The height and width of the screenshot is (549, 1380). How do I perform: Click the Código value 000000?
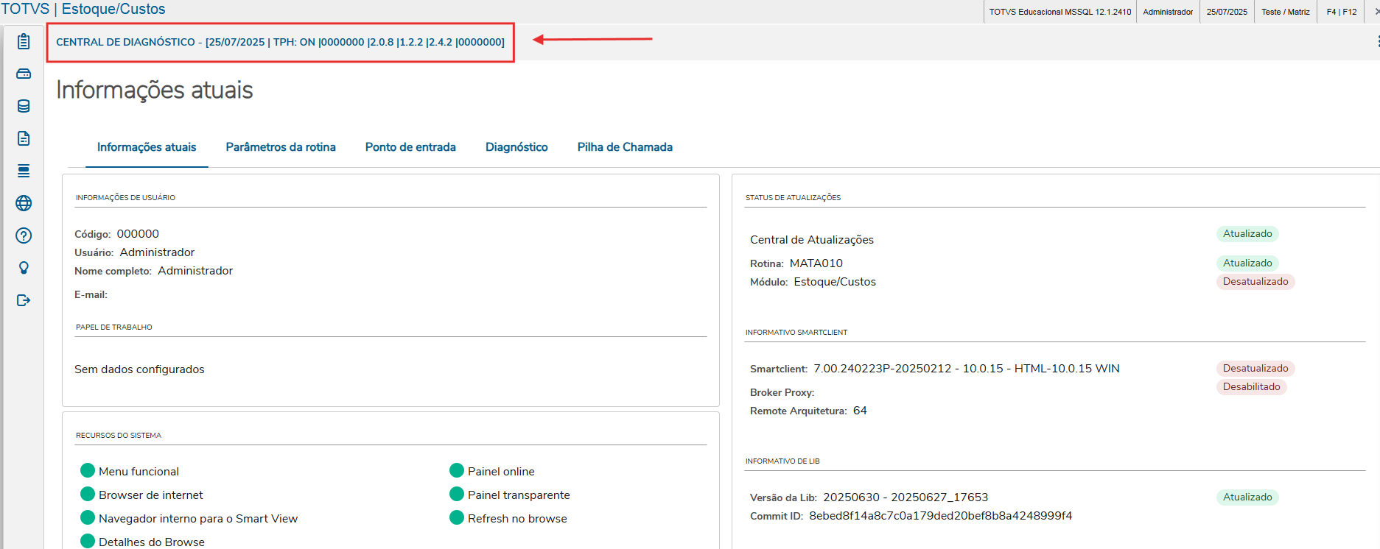(138, 234)
